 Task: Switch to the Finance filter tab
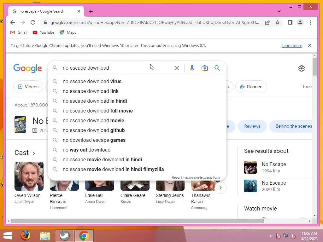coord(251,87)
